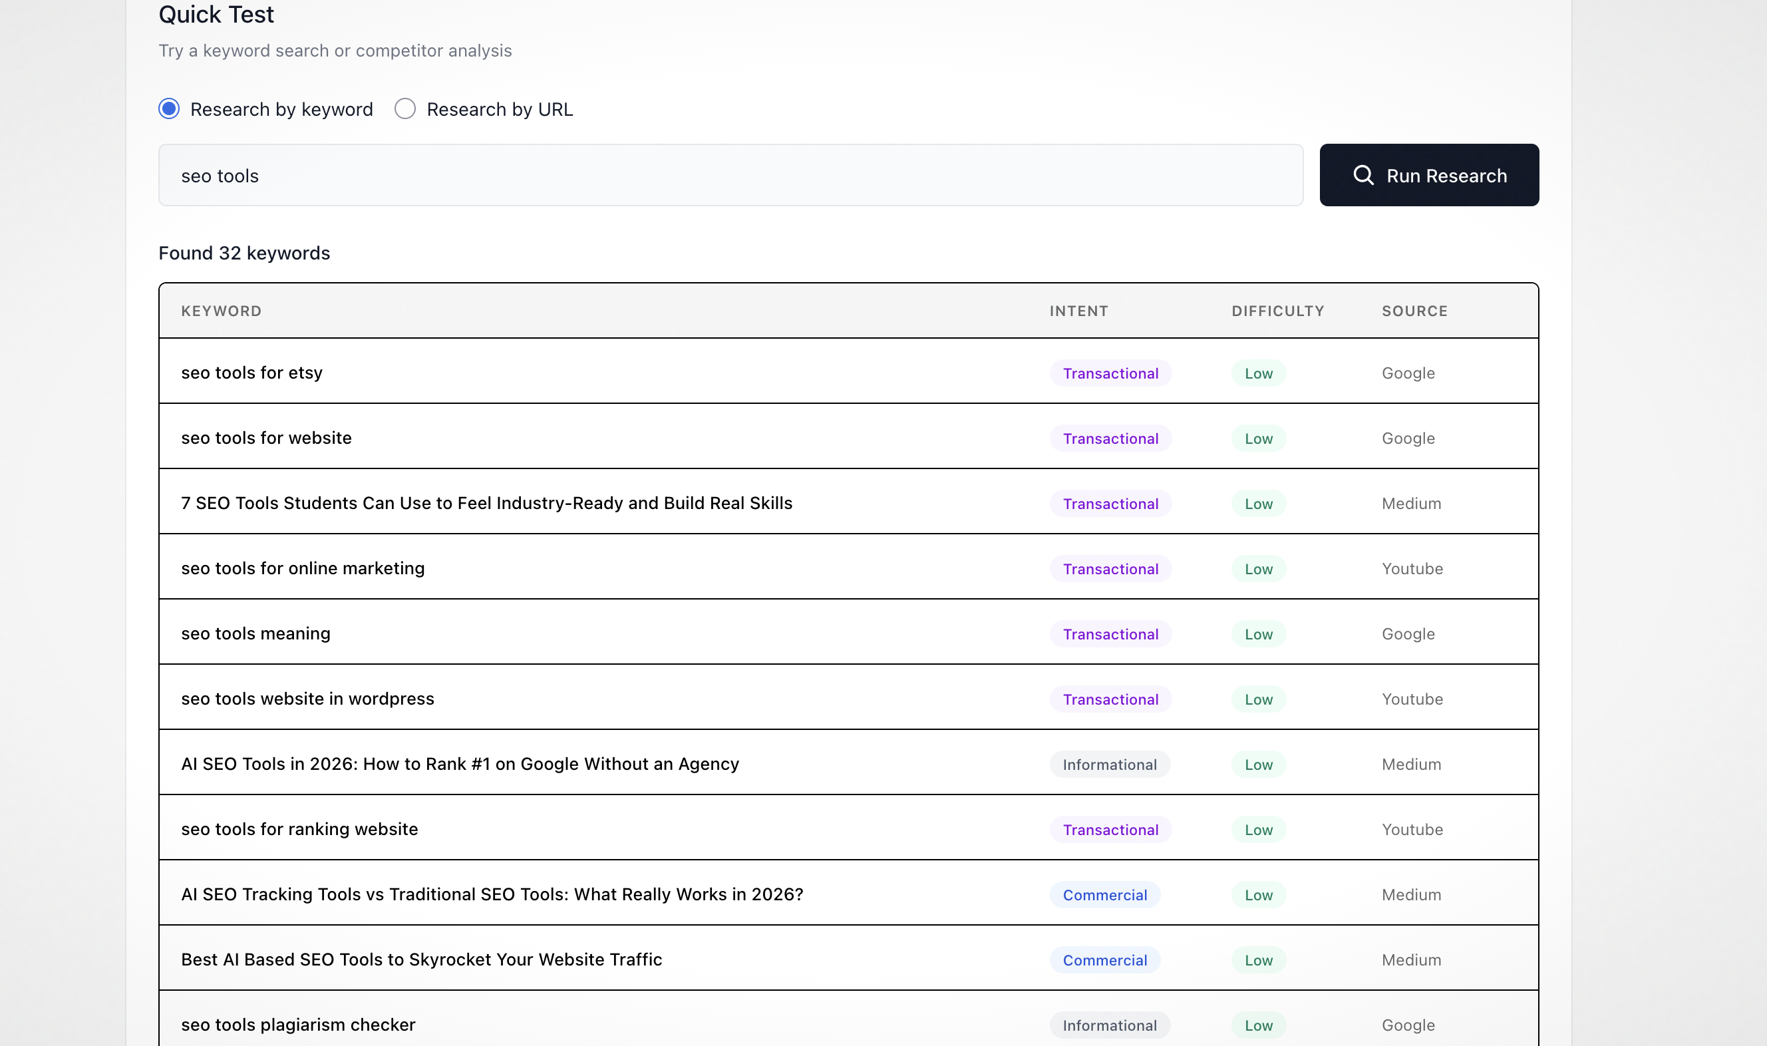Viewport: 1767px width, 1046px height.
Task: Select 'seo tools for online marketing' row
Action: [302, 568]
